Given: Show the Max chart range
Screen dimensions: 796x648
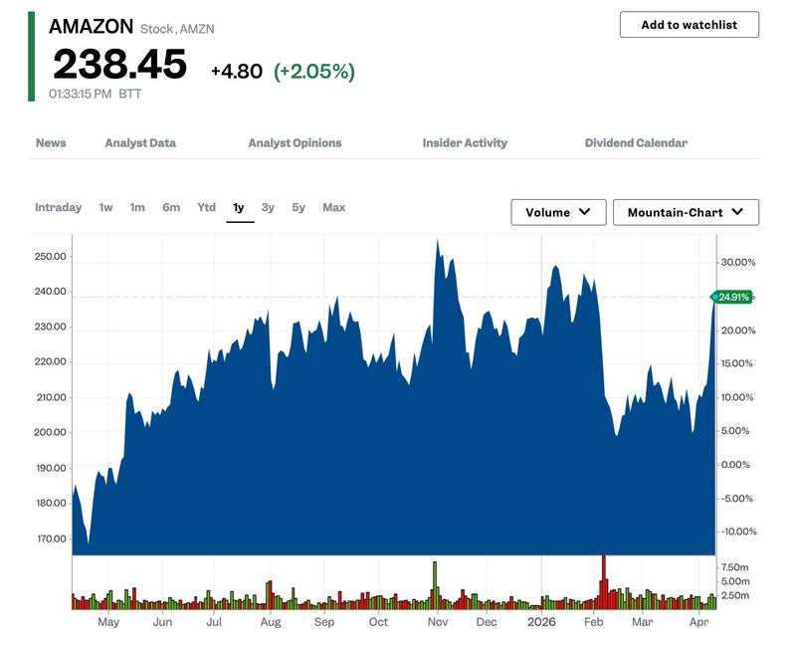Looking at the screenshot, I should point(333,207).
